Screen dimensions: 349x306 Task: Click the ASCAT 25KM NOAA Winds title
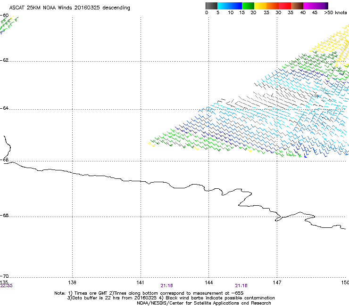point(70,8)
